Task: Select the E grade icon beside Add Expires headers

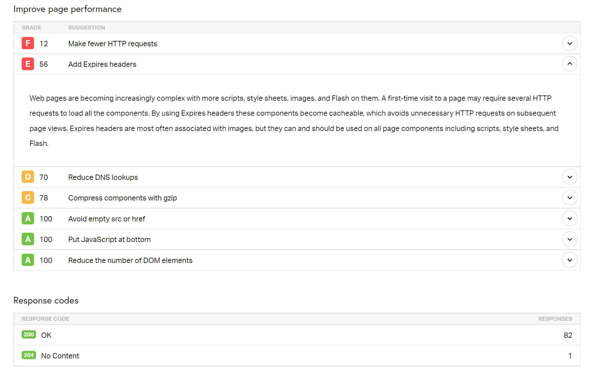Action: pyautogui.click(x=28, y=64)
